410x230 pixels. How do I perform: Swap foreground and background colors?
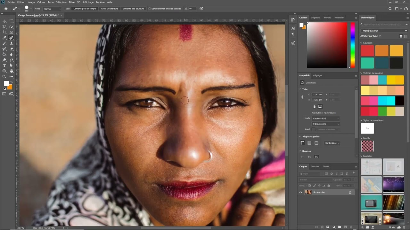click(x=11, y=82)
